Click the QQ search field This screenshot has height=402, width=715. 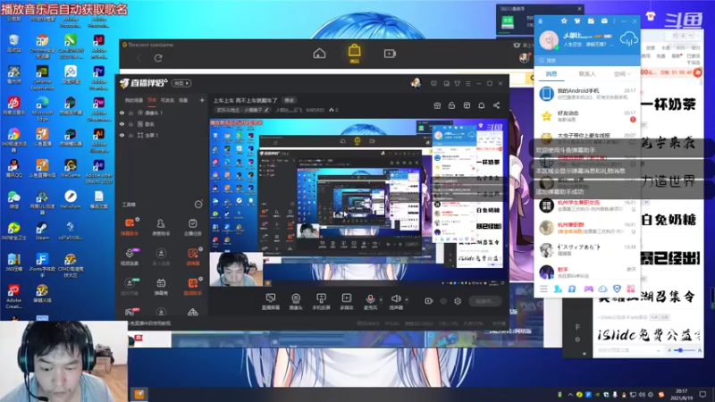tap(586, 60)
